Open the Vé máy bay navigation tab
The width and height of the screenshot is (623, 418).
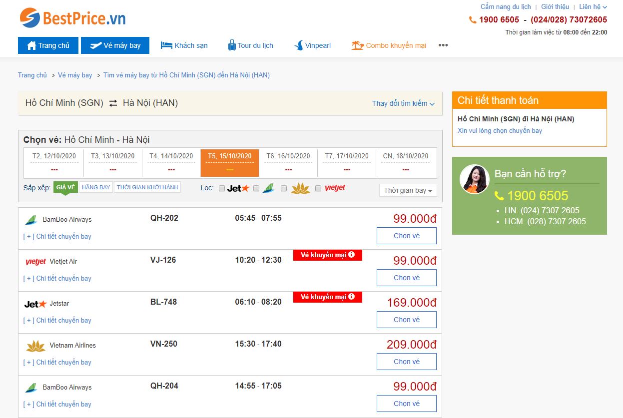click(x=115, y=45)
